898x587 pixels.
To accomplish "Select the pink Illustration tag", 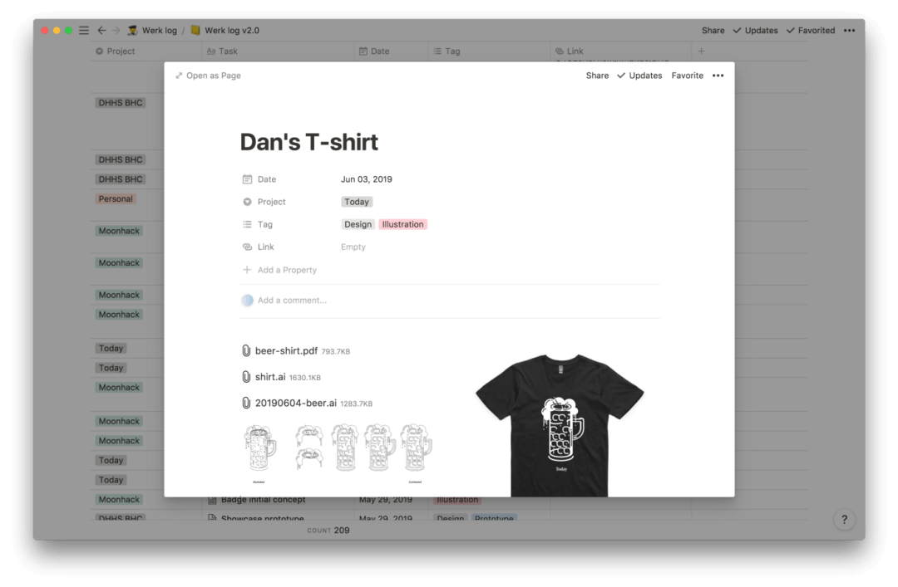I will point(403,224).
